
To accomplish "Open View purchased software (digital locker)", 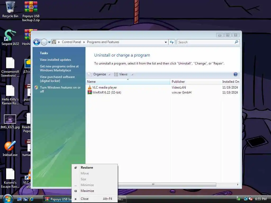I will [57, 79].
